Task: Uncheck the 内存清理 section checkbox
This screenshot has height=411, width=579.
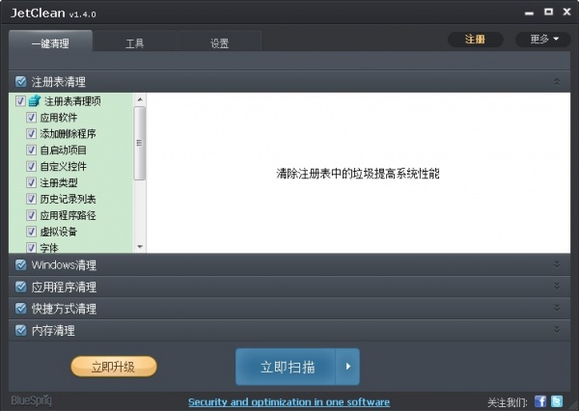Action: point(21,331)
